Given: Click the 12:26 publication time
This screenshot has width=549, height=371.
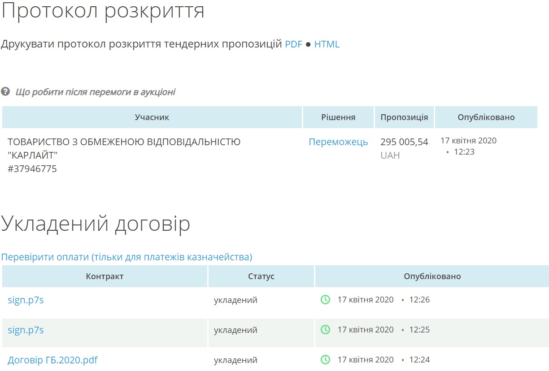Looking at the screenshot, I should pos(419,300).
